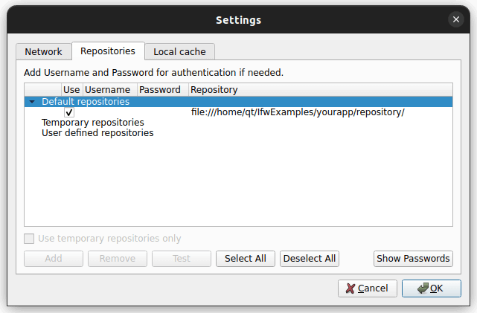Select the Repositories tab

point(108,51)
